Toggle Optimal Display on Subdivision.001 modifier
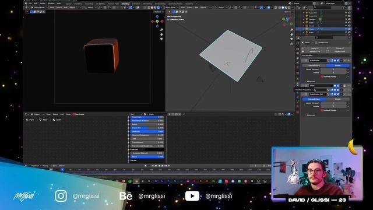The height and width of the screenshot is (210, 373). tap(322, 110)
